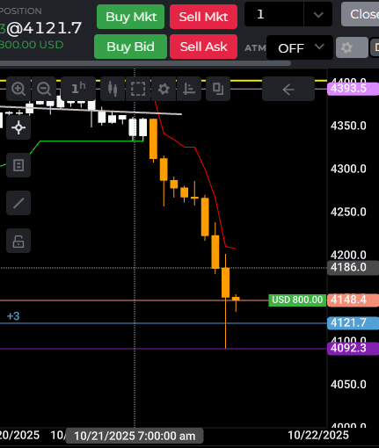This screenshot has height=448, width=379.
Task: Open the 1h timeframe selector
Action: [x=78, y=89]
